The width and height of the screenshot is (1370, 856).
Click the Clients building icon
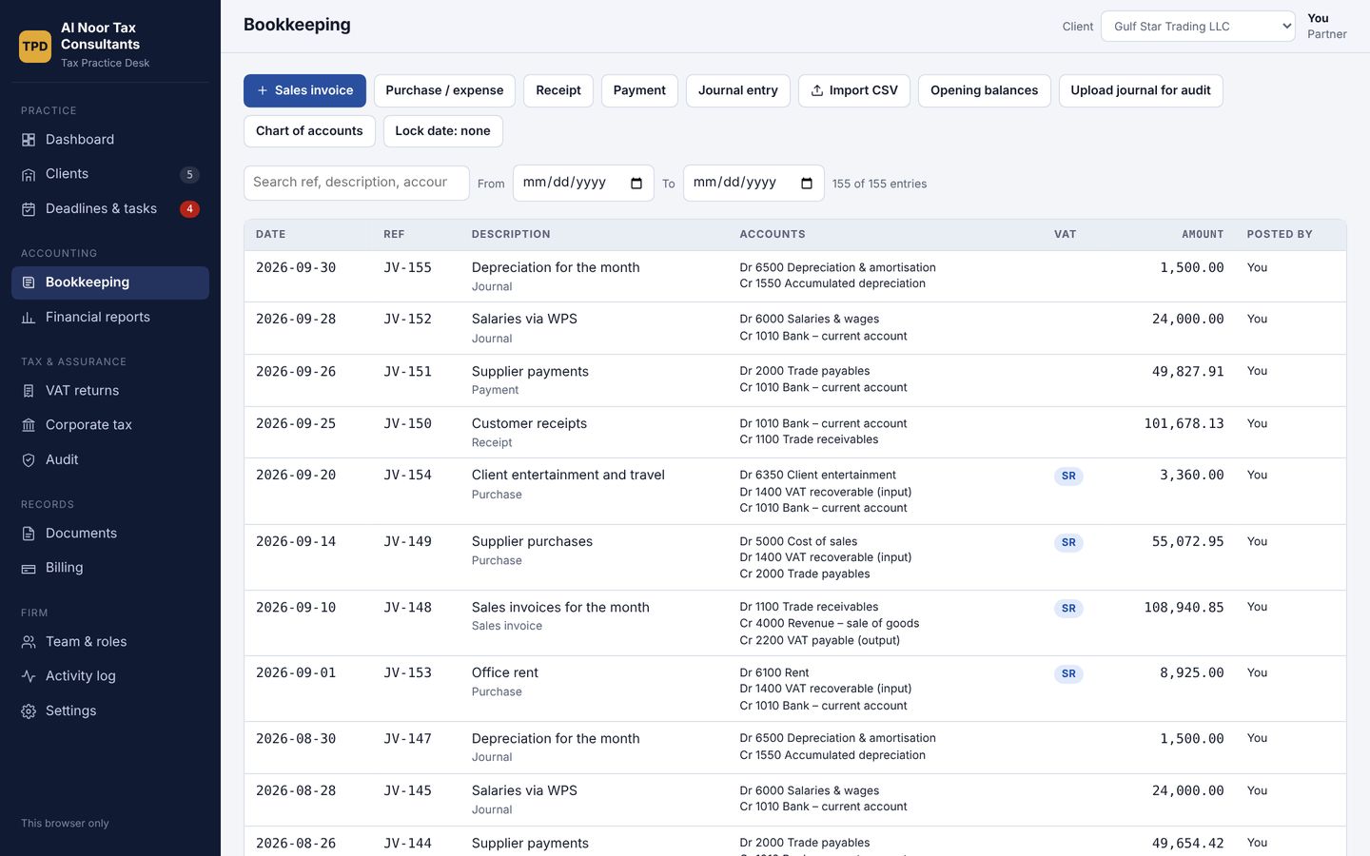coord(29,174)
